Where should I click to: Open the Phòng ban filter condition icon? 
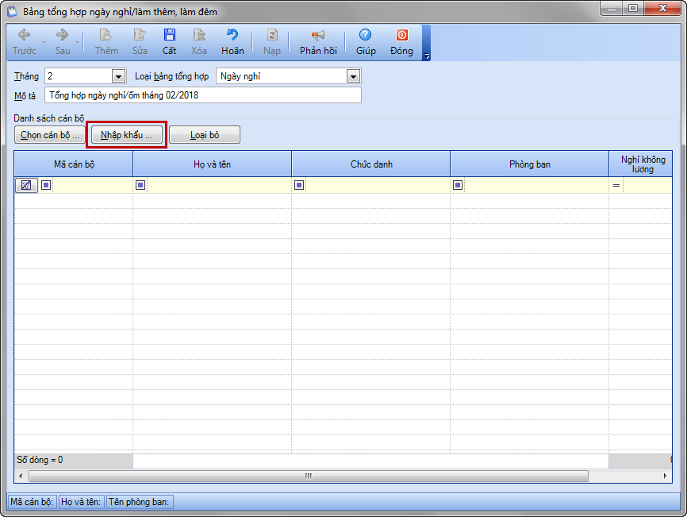(x=458, y=185)
